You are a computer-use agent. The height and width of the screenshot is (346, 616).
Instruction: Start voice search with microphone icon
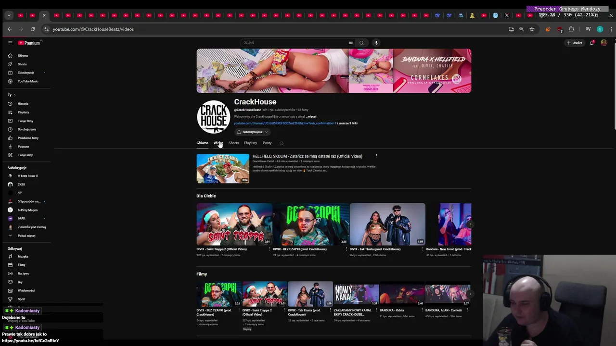[x=376, y=43]
